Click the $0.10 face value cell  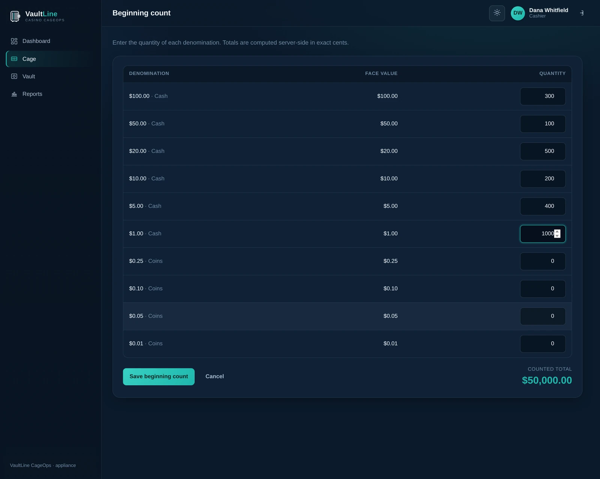coord(390,289)
